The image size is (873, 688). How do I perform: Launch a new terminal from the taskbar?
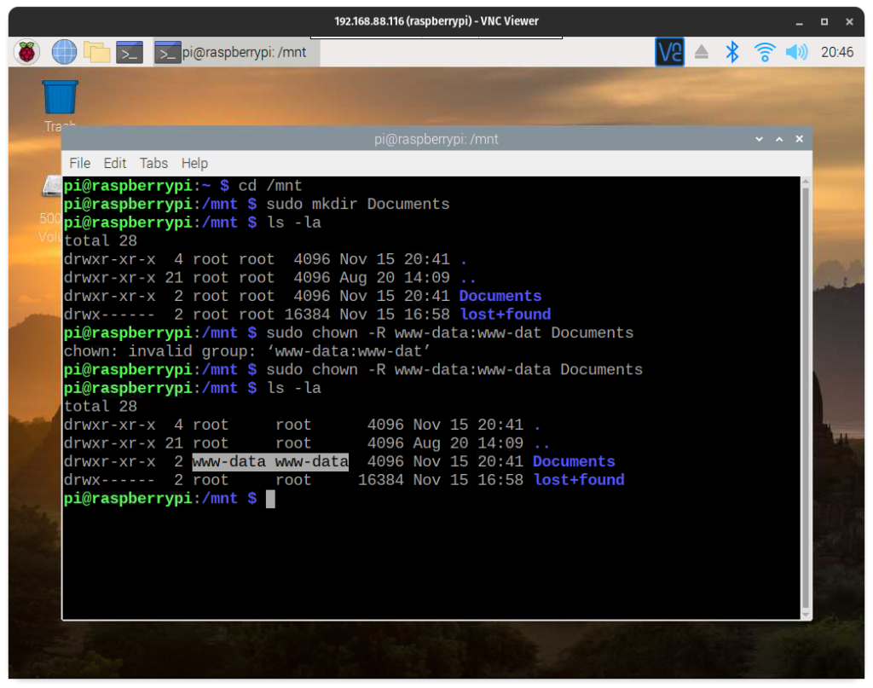tap(130, 52)
